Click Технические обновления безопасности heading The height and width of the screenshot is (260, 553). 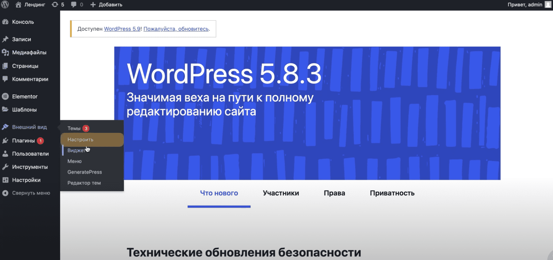pyautogui.click(x=244, y=252)
